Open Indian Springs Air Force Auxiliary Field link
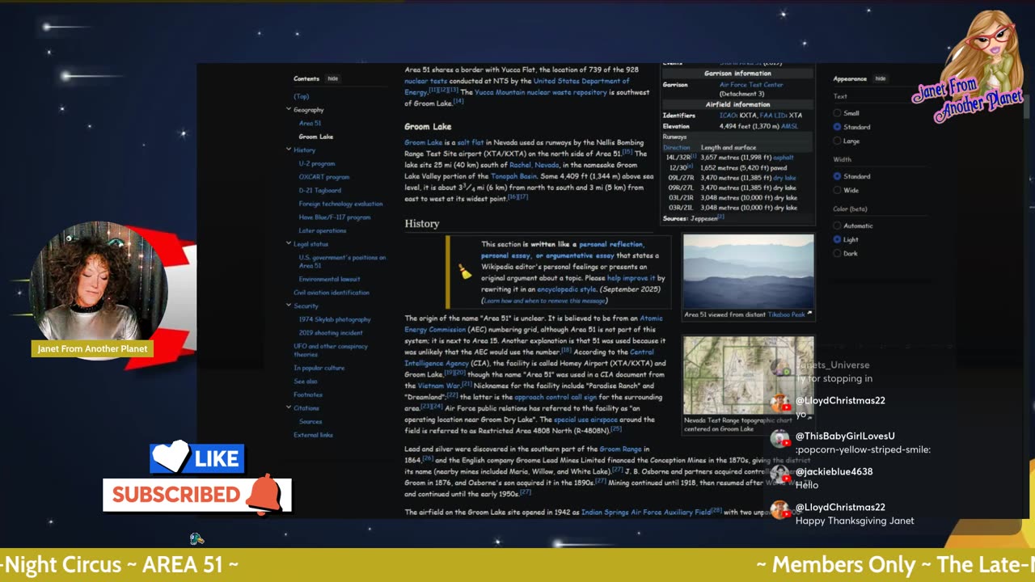The height and width of the screenshot is (582, 1035). (645, 512)
